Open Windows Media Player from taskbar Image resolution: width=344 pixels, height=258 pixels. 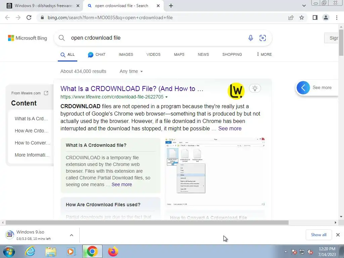tap(71, 252)
